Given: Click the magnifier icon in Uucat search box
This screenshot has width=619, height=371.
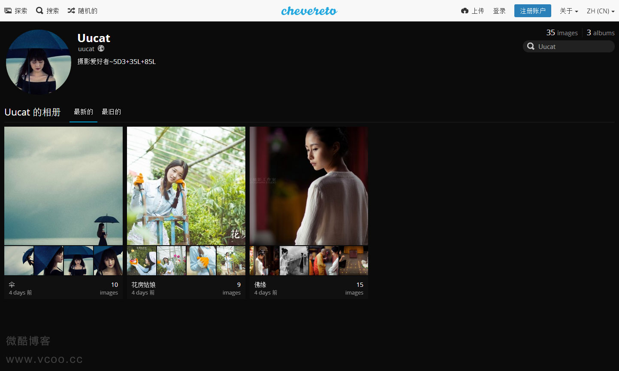Looking at the screenshot, I should (531, 46).
